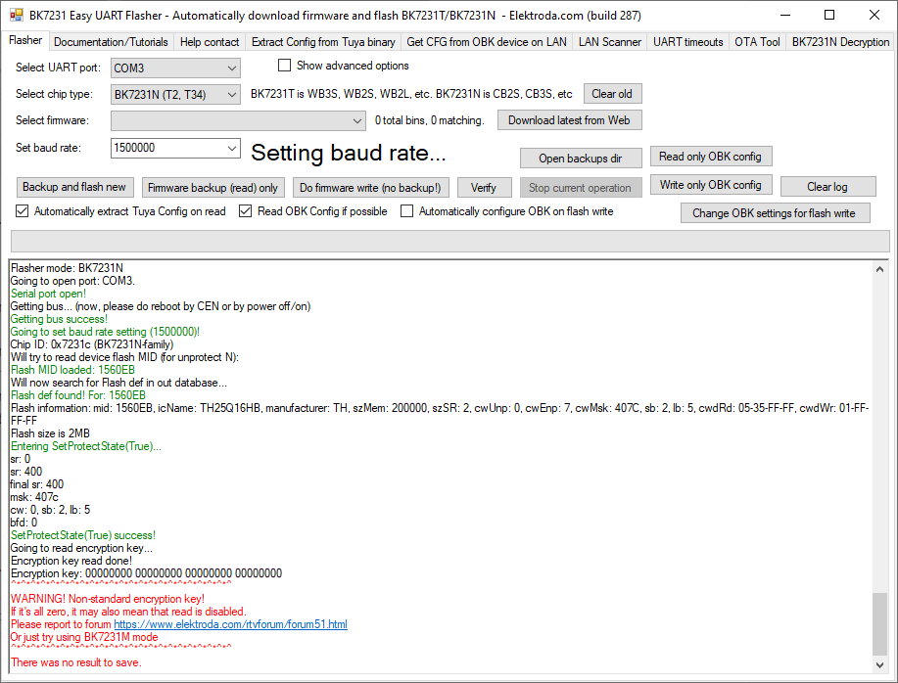Click log line 'SetProtectState(True) success!'
The width and height of the screenshot is (898, 683).
click(83, 535)
